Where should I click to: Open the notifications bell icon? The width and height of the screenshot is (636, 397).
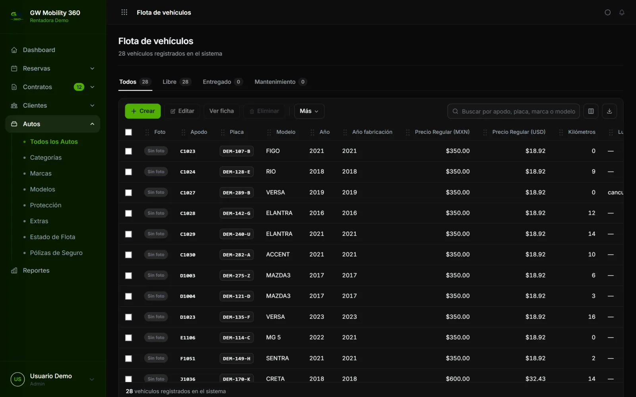622,12
